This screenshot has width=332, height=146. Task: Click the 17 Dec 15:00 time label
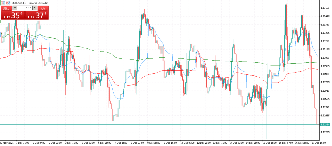[318, 143]
